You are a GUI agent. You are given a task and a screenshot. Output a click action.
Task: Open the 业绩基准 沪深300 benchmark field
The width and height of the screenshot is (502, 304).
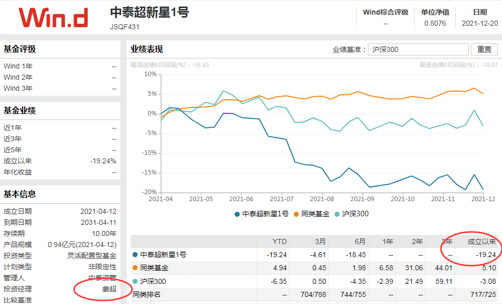tap(418, 49)
